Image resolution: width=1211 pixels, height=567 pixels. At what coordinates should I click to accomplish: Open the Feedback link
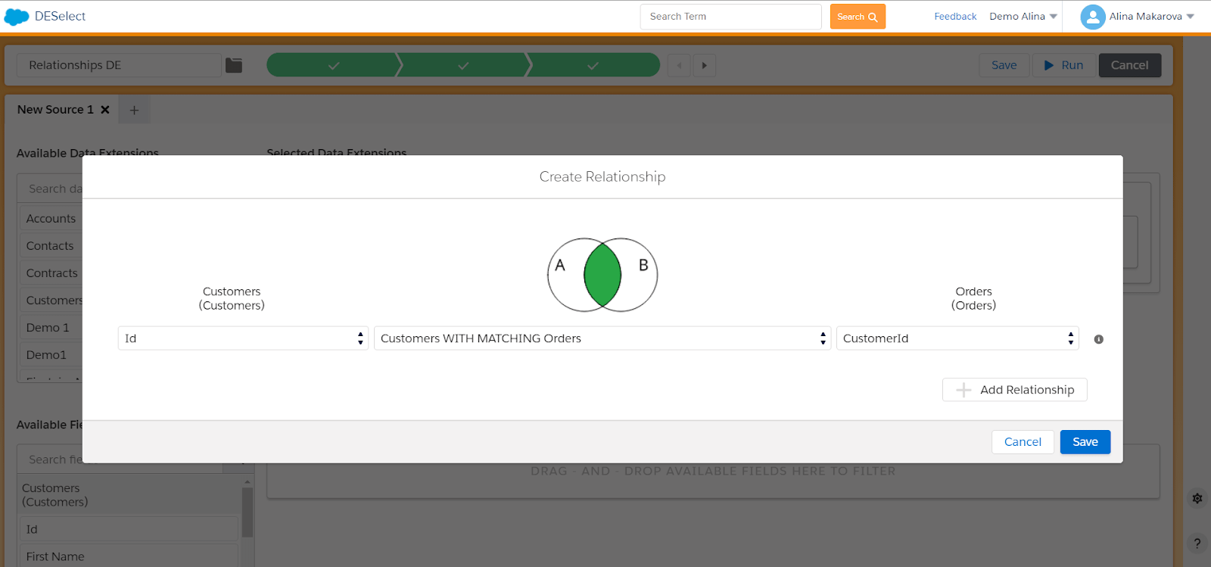point(955,17)
